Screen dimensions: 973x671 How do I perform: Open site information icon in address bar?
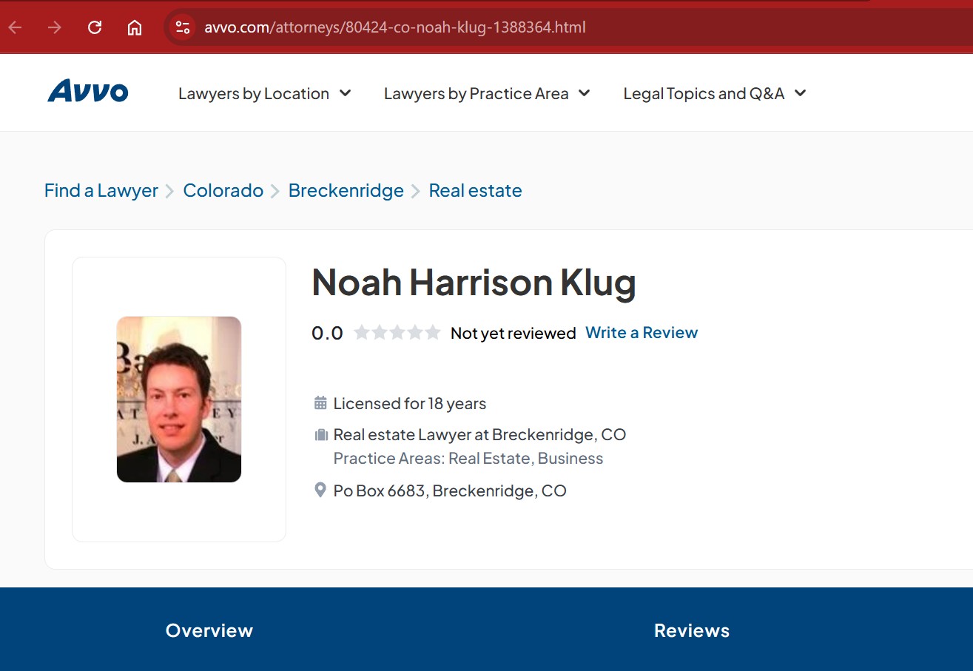[182, 28]
